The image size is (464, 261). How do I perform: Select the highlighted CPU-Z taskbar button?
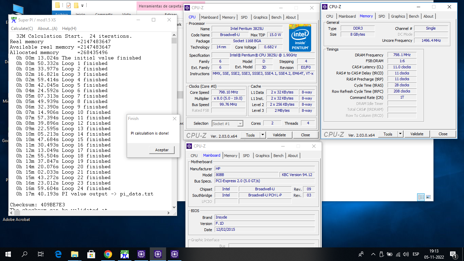click(158, 254)
